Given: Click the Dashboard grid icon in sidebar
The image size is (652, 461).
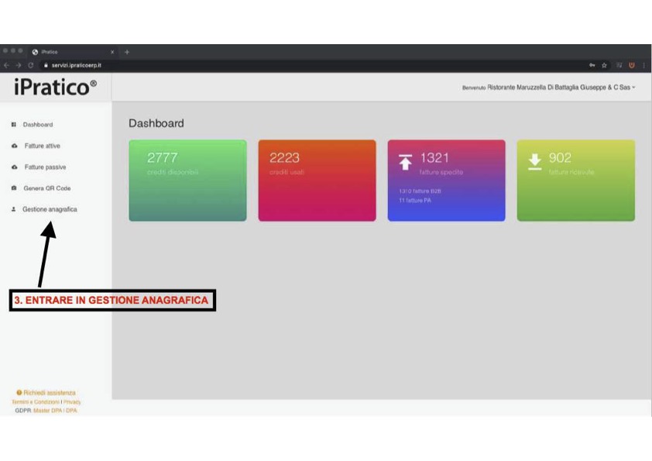Looking at the screenshot, I should (x=14, y=125).
